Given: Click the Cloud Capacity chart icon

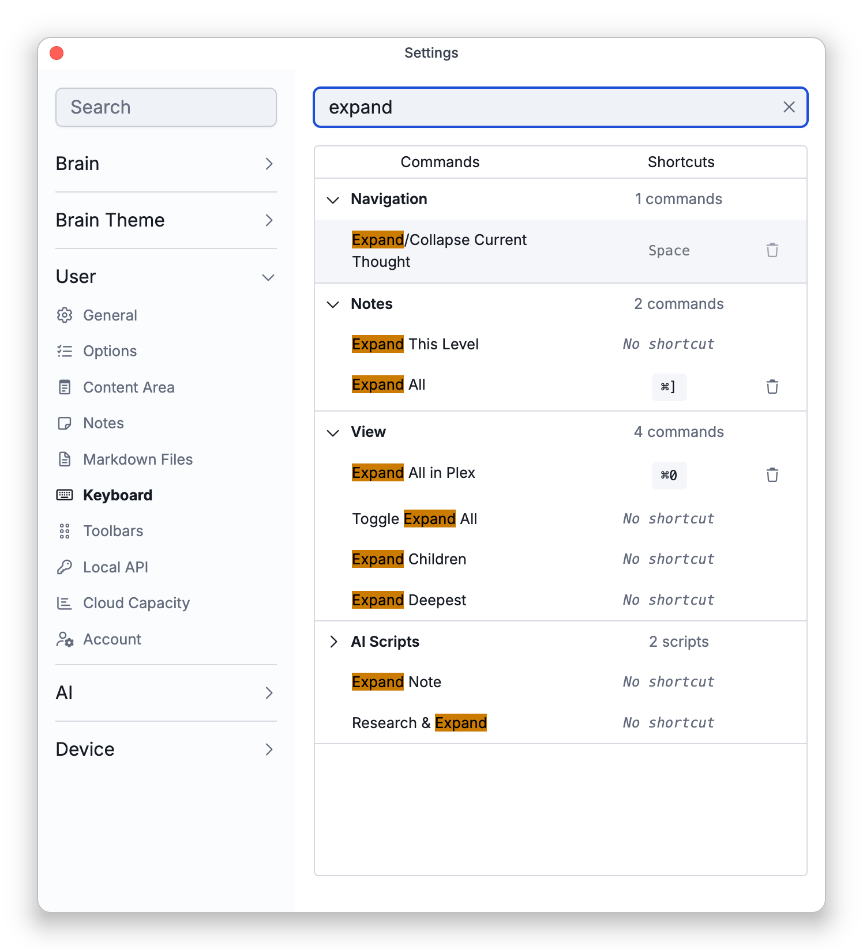Looking at the screenshot, I should point(65,603).
